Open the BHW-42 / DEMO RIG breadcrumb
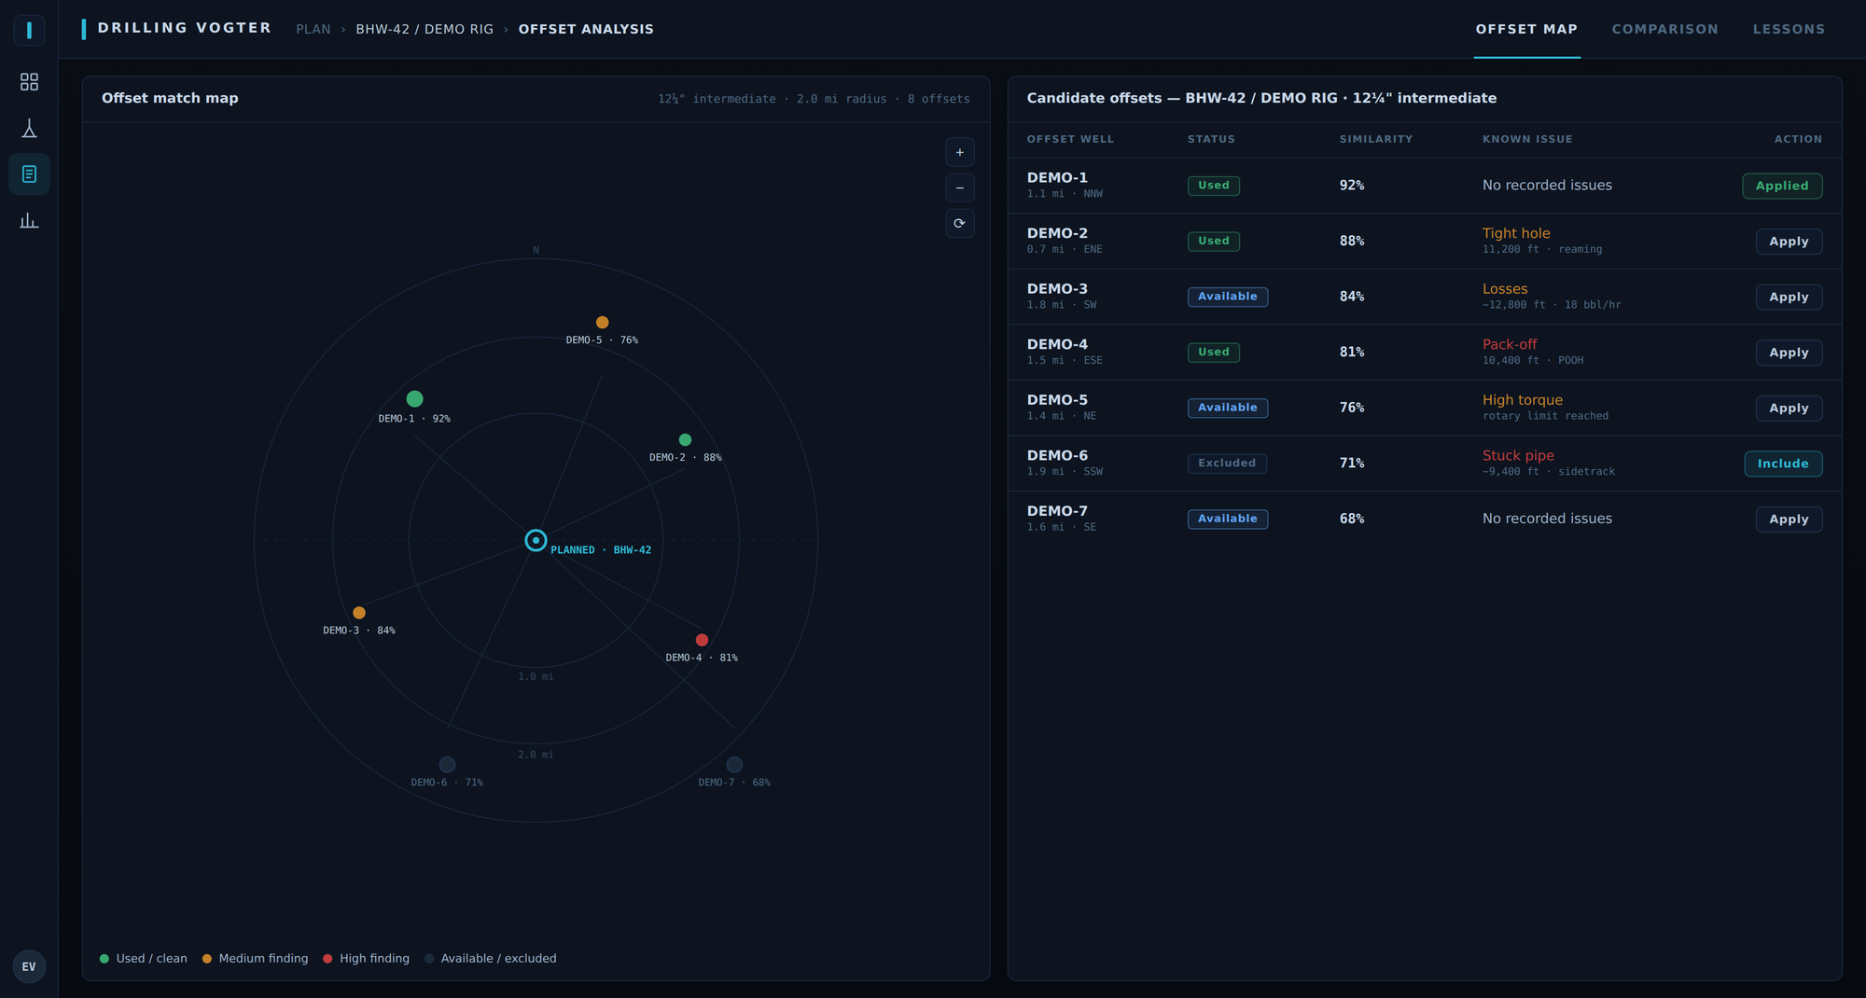This screenshot has width=1866, height=998. pos(425,29)
